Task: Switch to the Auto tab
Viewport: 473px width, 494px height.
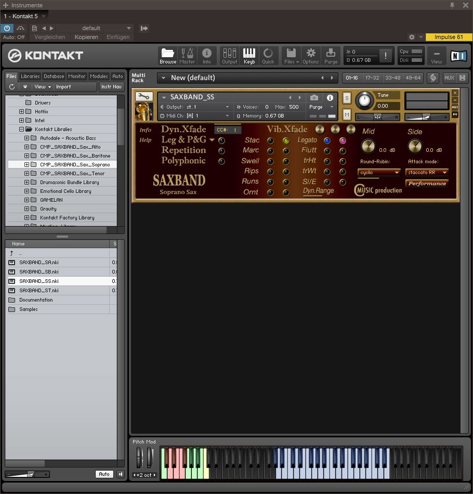Action: [118, 76]
